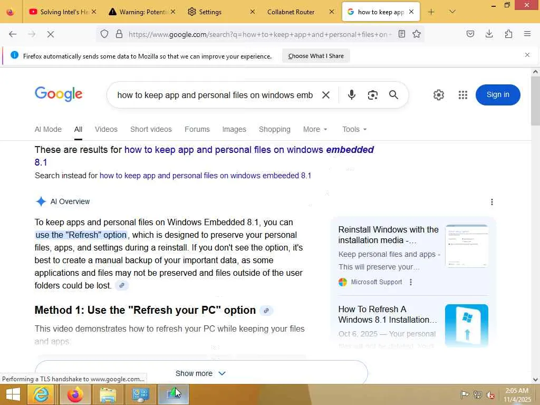Image resolution: width=540 pixels, height=405 pixels.
Task: Open the Windows Start button
Action: 13,394
